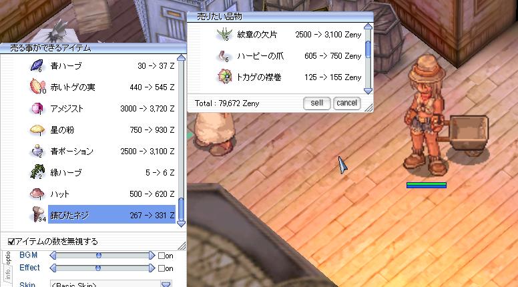
Task: Open the Skin dropdown list
Action: click(166, 284)
